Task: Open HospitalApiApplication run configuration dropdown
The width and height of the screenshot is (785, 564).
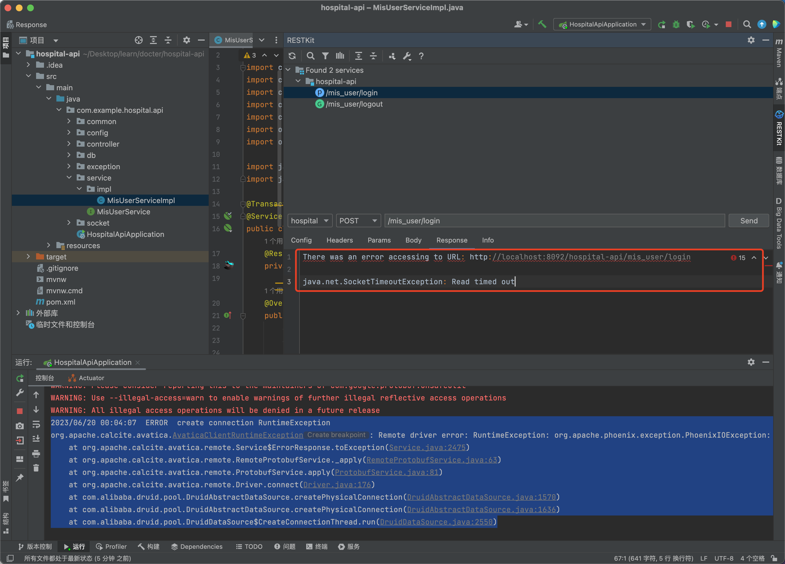Action: pyautogui.click(x=602, y=25)
